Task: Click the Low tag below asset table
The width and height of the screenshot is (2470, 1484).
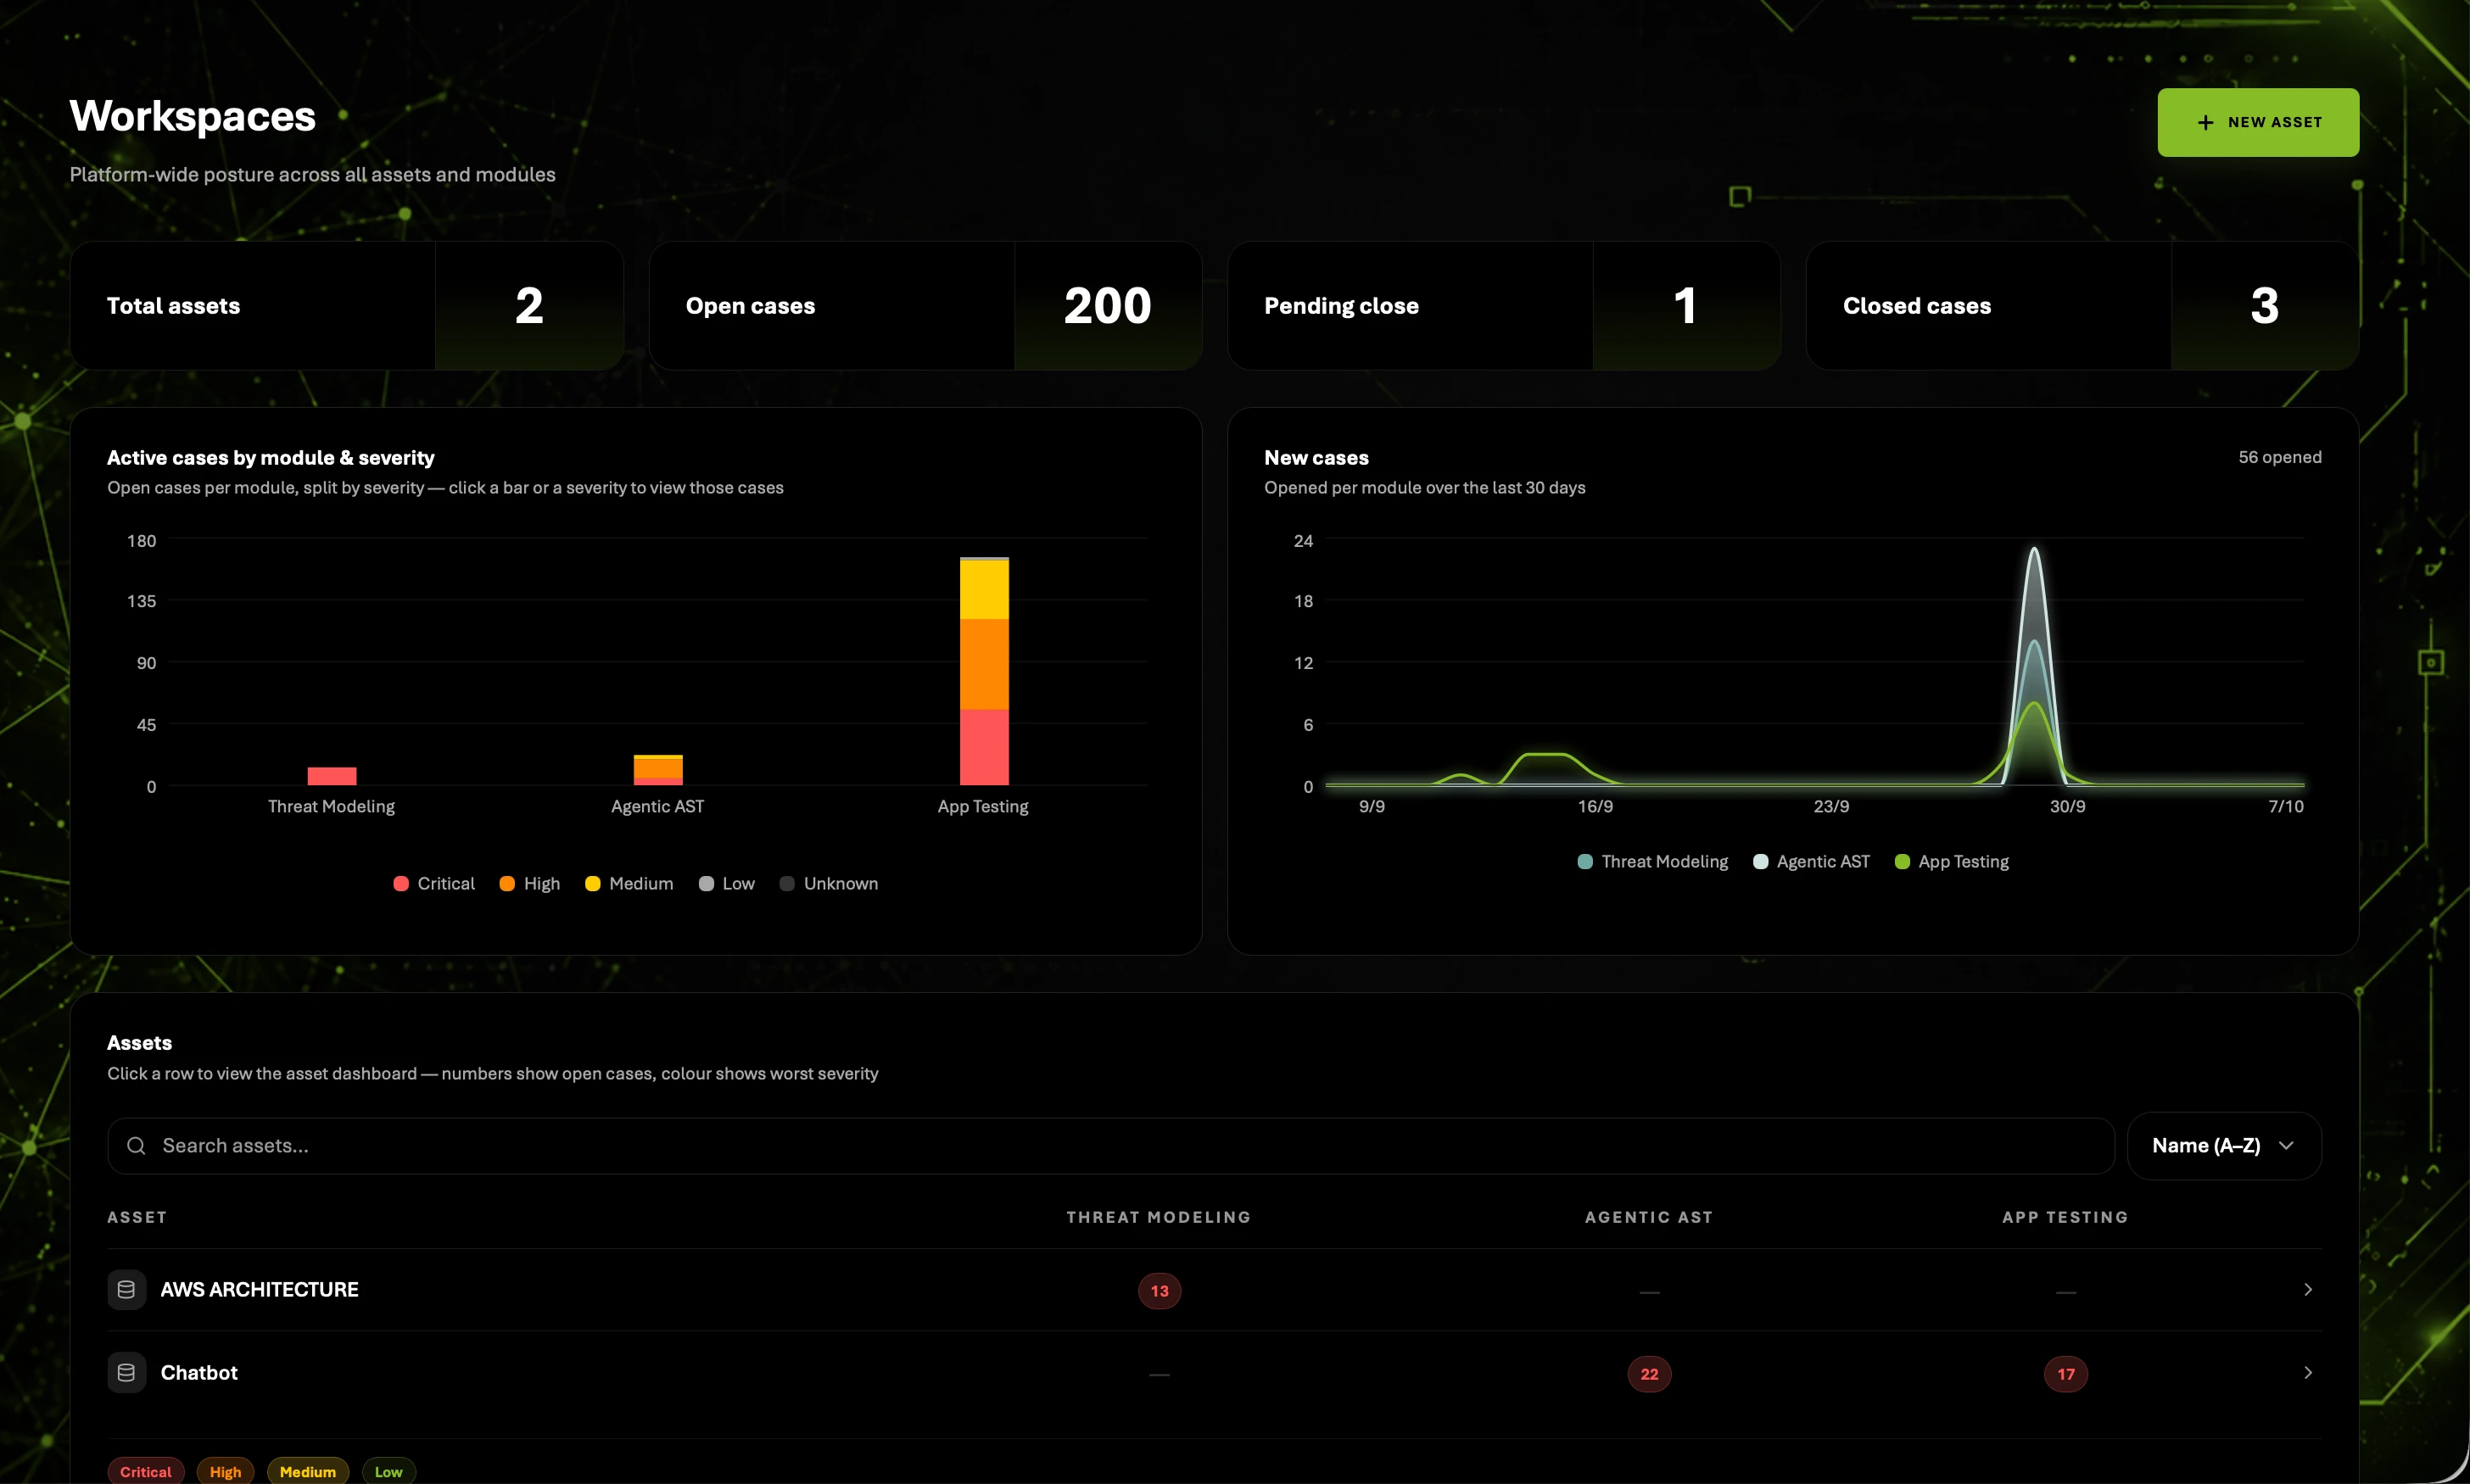Action: coord(389,1471)
